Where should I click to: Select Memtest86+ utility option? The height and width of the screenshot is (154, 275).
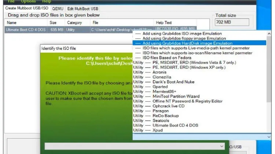tap(199, 91)
